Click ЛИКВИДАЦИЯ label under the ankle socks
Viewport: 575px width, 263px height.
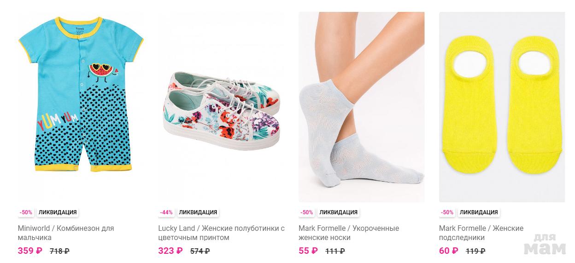[338, 212]
